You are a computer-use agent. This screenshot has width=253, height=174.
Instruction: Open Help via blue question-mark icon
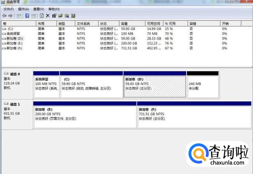click(x=27, y=16)
